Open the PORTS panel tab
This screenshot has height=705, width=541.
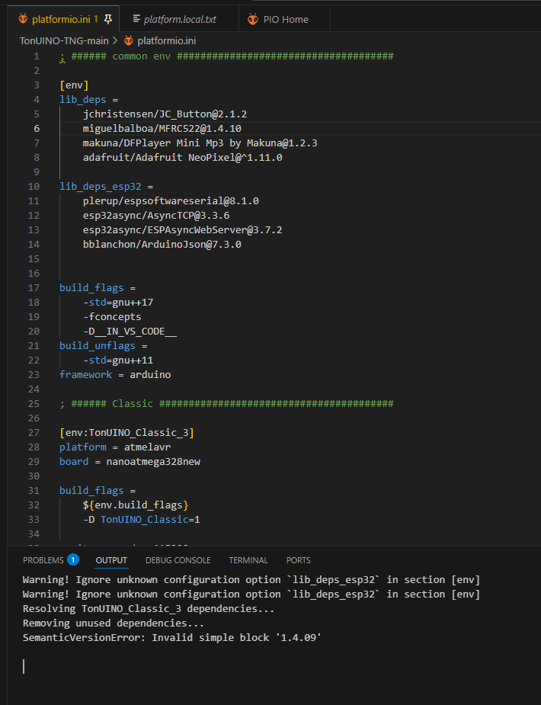pyautogui.click(x=298, y=560)
